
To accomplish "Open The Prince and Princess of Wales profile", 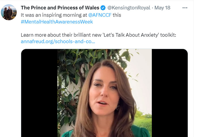I will click(60, 8).
